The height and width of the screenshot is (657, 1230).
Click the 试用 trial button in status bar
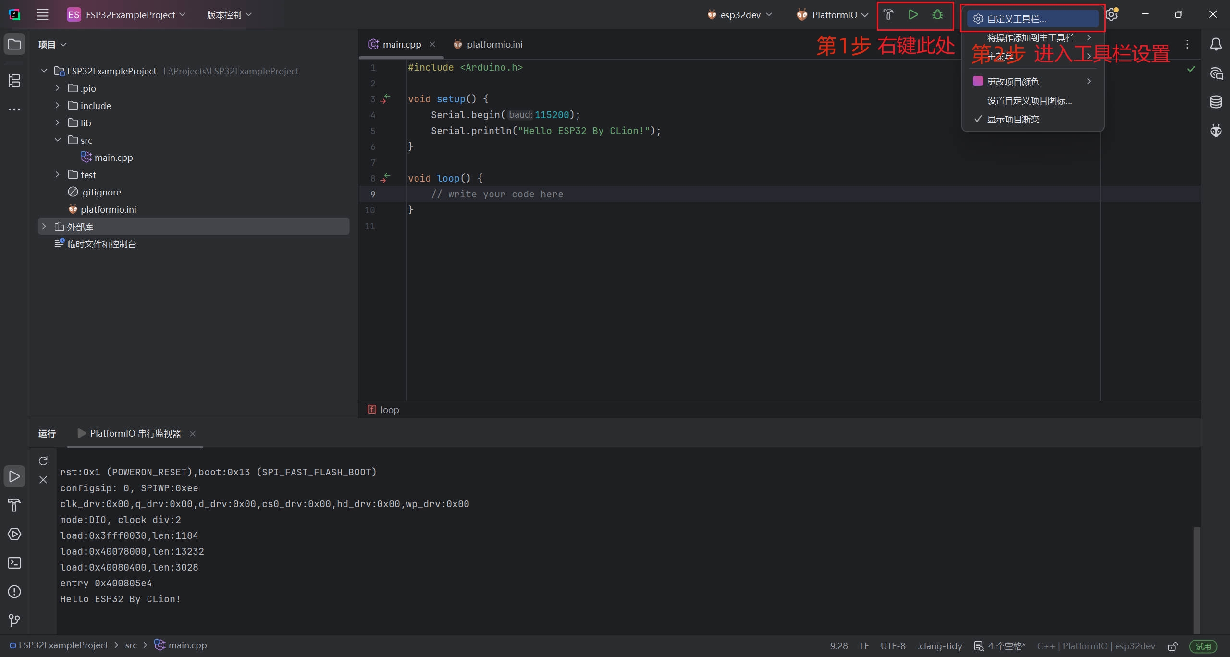tap(1203, 646)
